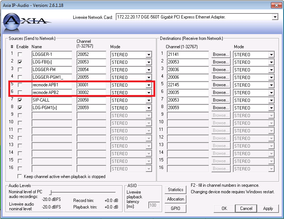Uncheck the LOG-PGM1[s] source checkbox
Image resolution: width=284 pixels, height=219 pixels.
click(20, 108)
